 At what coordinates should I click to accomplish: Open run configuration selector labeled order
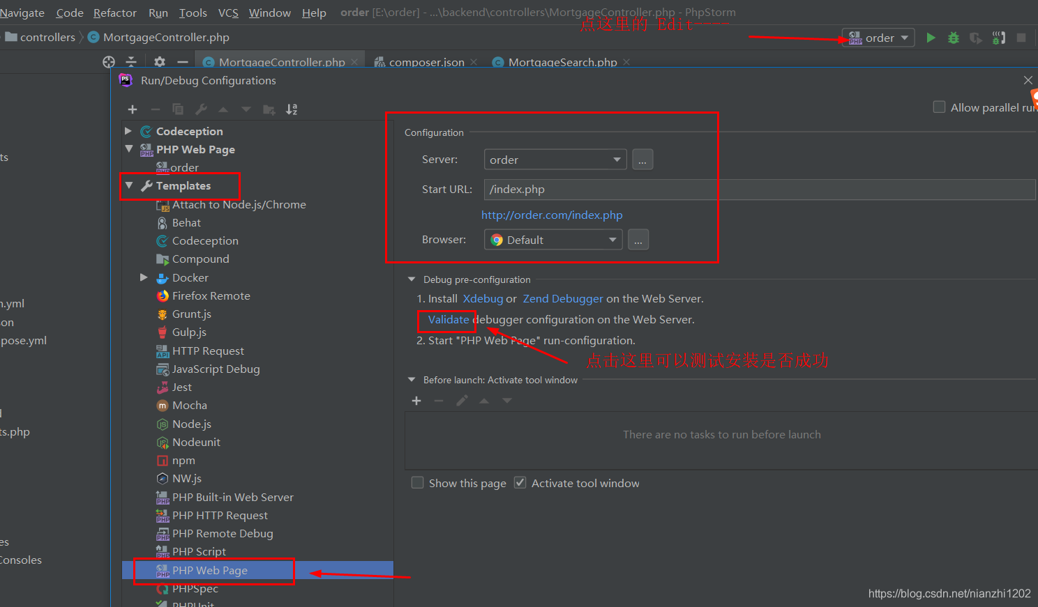pyautogui.click(x=878, y=38)
